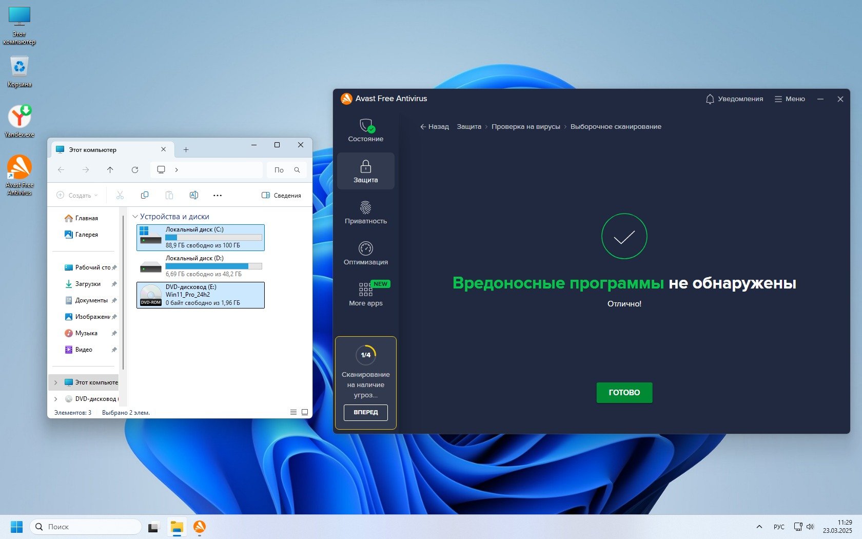
Task: Select the Avast Free Antivirus desktop shortcut
Action: pyautogui.click(x=19, y=176)
